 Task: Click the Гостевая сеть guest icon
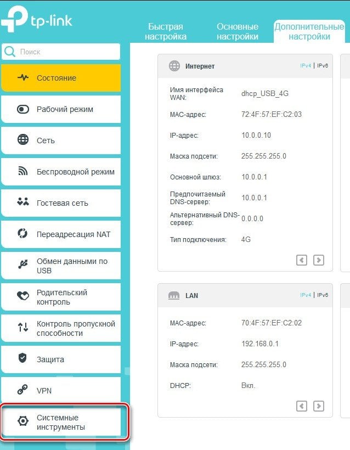[x=23, y=202]
